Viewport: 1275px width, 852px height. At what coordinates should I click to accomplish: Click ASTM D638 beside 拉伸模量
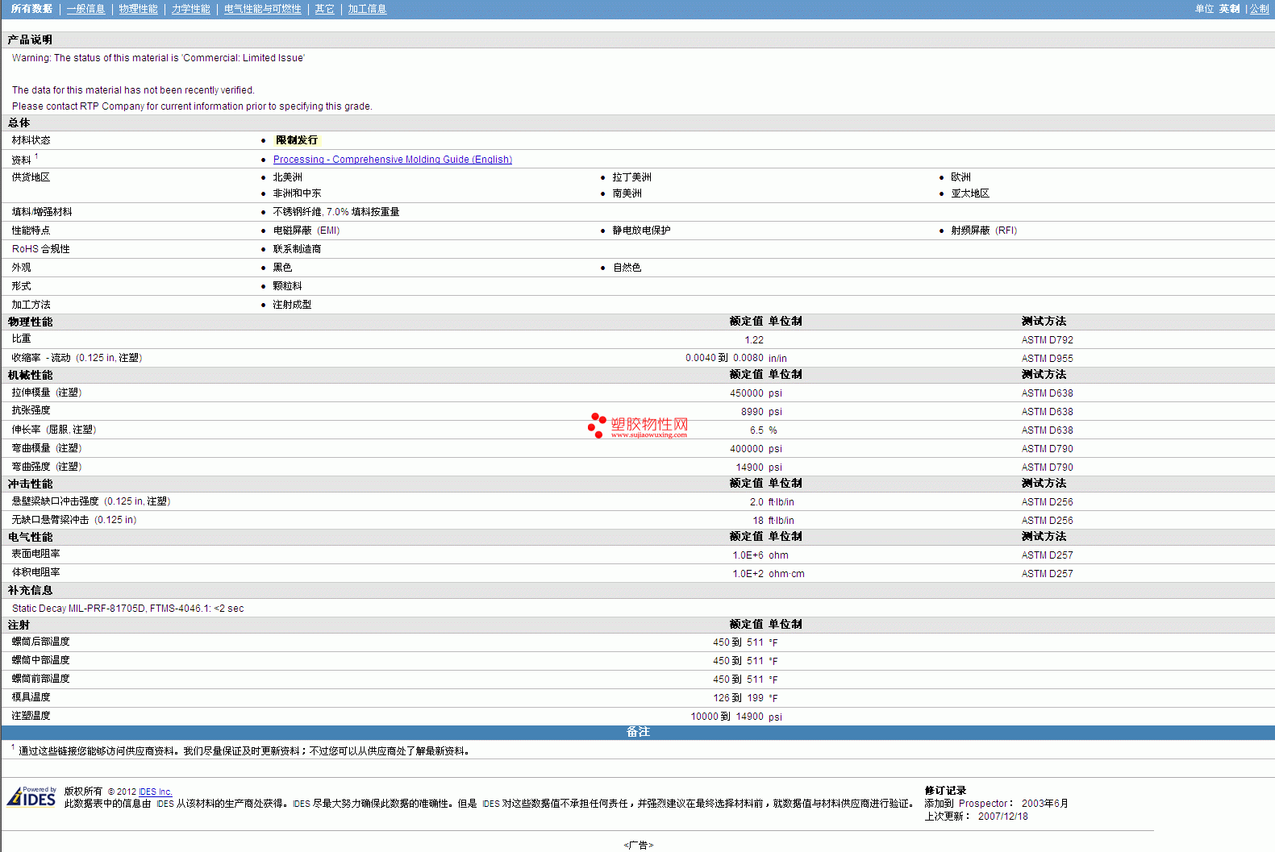[1047, 393]
